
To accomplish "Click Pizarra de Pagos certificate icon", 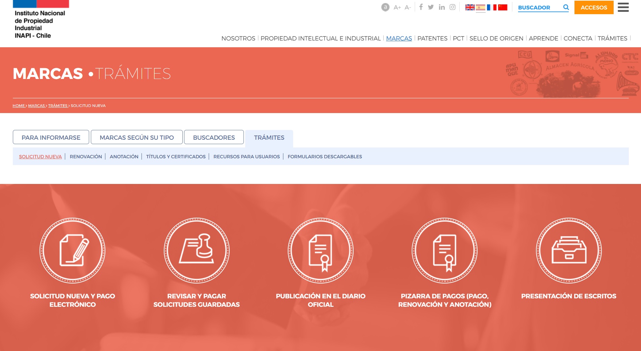I will coord(444,250).
